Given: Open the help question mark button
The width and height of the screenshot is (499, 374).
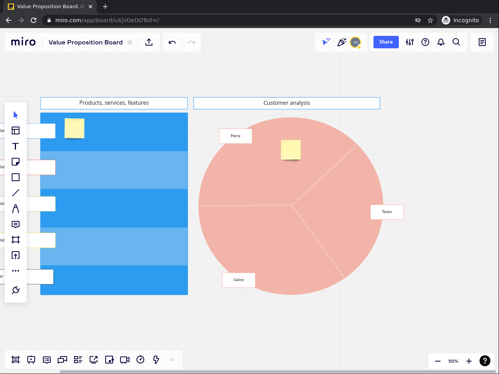Looking at the screenshot, I should point(485,361).
